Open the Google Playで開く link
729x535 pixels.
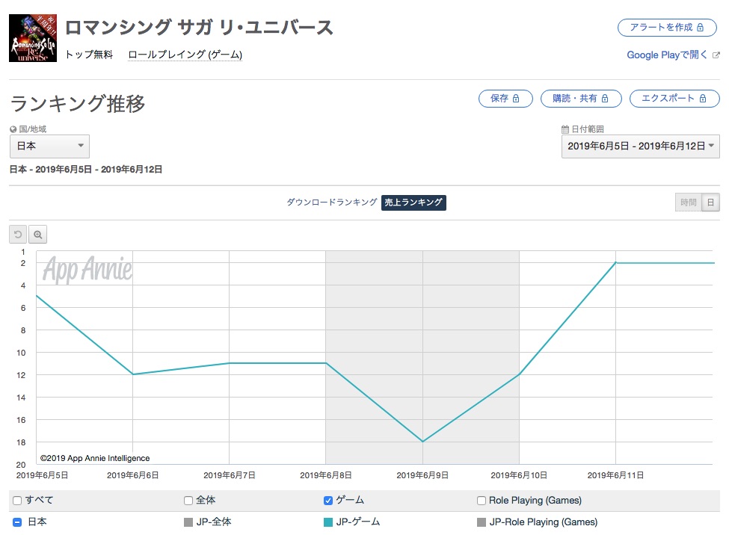click(667, 55)
